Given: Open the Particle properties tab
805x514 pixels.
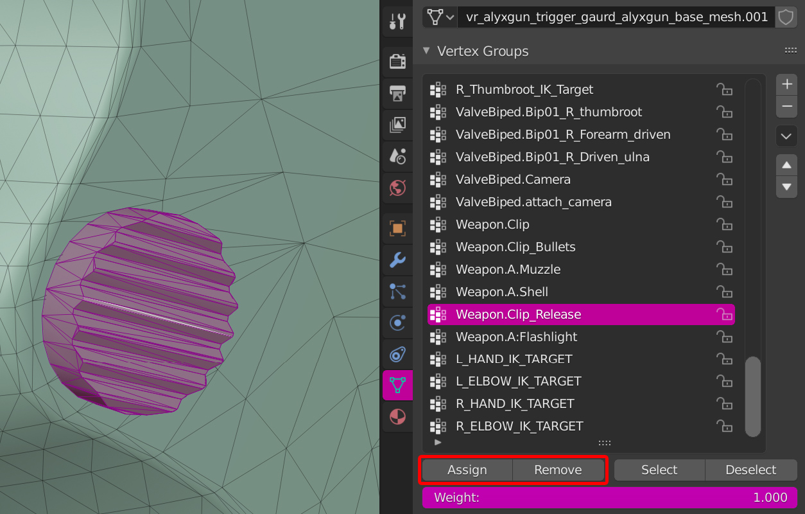Looking at the screenshot, I should pos(397,291).
